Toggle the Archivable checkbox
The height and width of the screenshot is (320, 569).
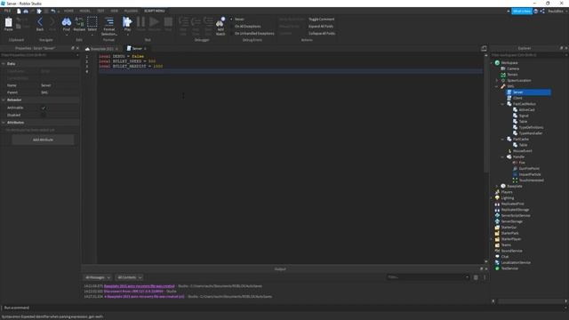coord(44,108)
